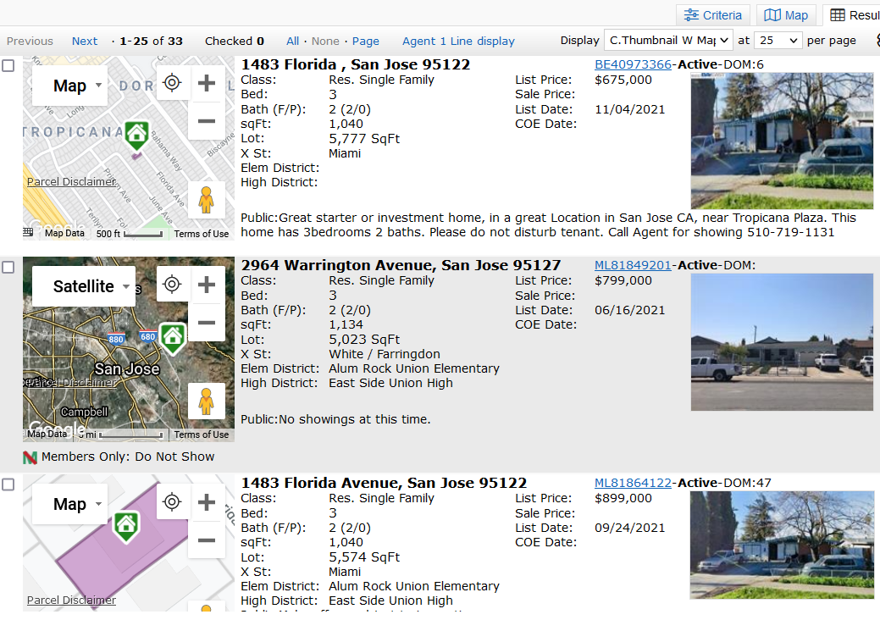Recenter the first listing's map location
Screen dimensions: 880x620
pos(172,83)
